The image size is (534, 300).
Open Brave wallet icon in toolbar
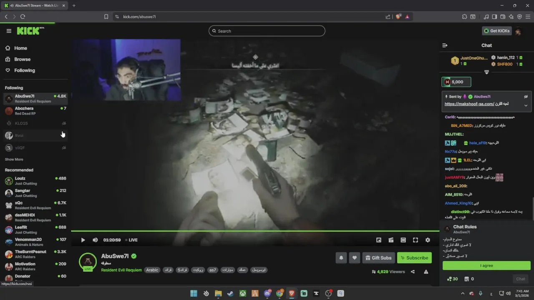point(503,17)
